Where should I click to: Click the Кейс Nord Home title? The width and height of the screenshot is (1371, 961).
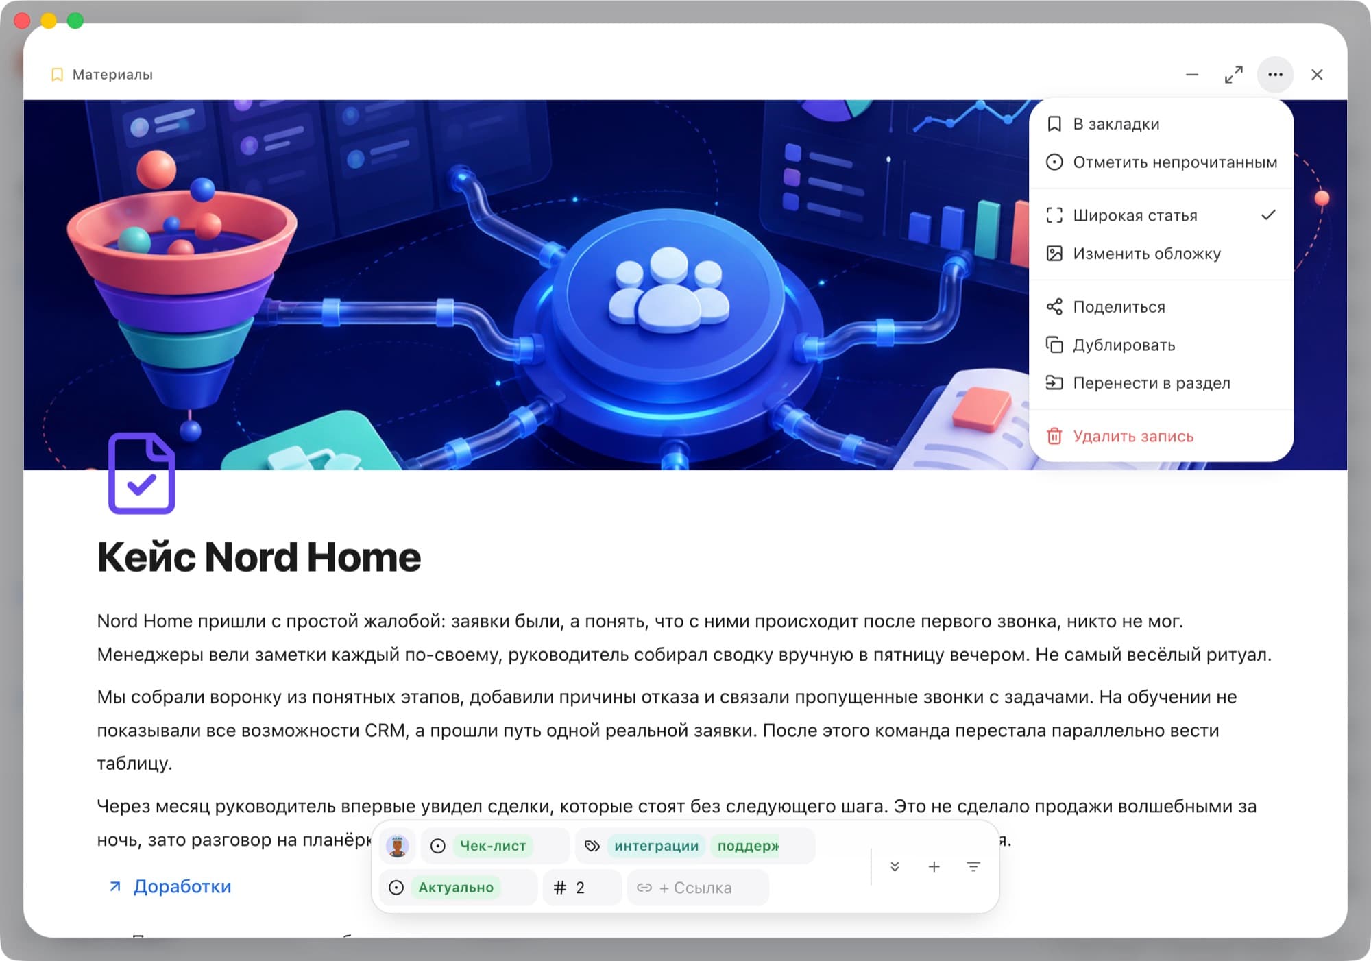[x=259, y=557]
